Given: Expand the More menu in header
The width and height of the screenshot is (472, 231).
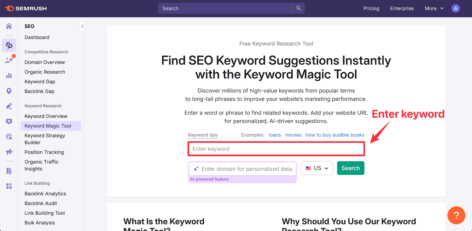Looking at the screenshot, I should click(x=434, y=8).
